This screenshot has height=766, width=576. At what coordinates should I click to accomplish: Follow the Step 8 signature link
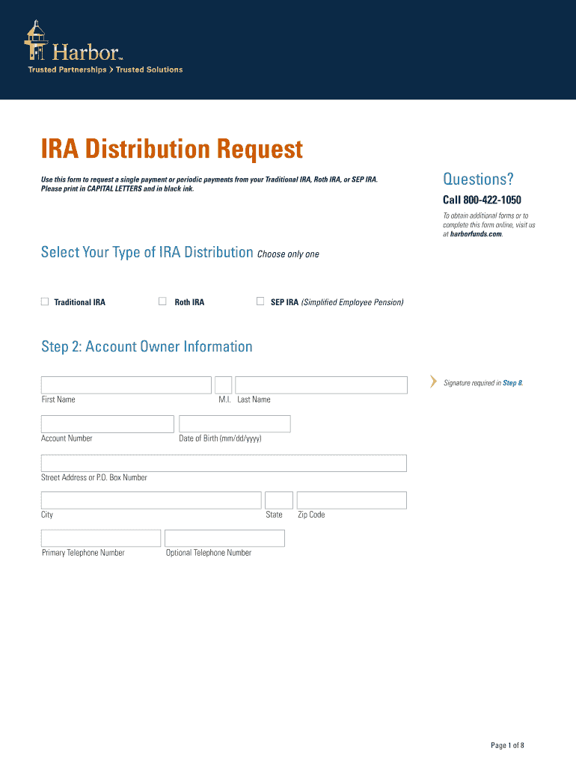pyautogui.click(x=512, y=383)
